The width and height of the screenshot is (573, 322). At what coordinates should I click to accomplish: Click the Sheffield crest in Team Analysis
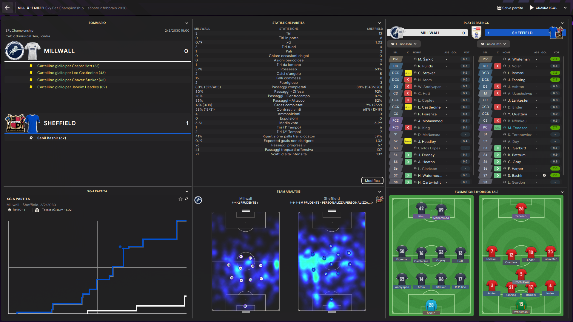click(x=379, y=199)
